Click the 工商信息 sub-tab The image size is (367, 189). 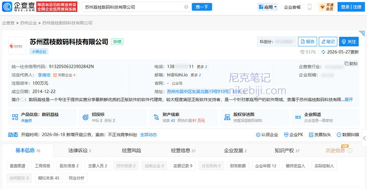(43, 166)
